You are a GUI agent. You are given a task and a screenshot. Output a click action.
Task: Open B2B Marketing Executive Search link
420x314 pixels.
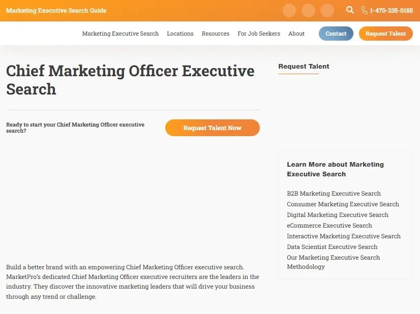pyautogui.click(x=334, y=193)
